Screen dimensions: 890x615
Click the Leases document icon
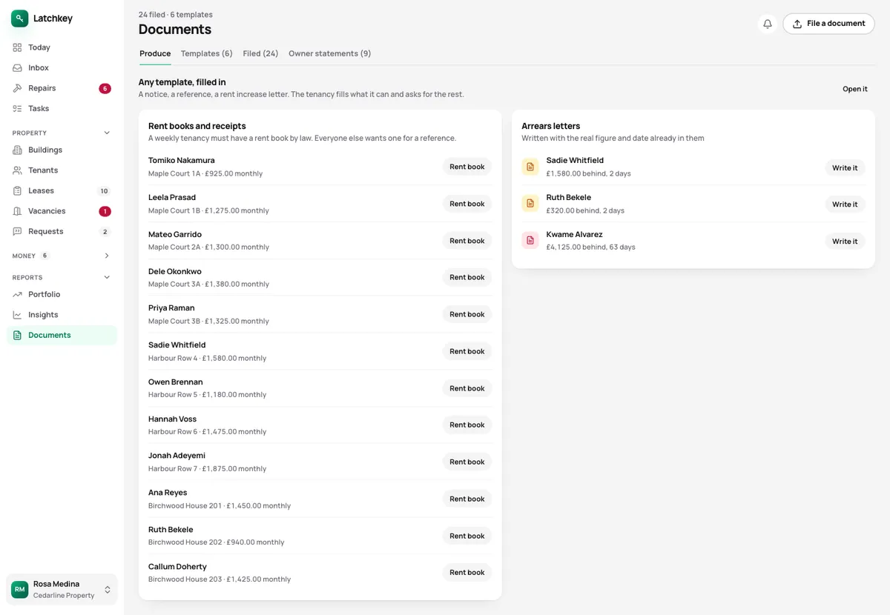pos(17,191)
